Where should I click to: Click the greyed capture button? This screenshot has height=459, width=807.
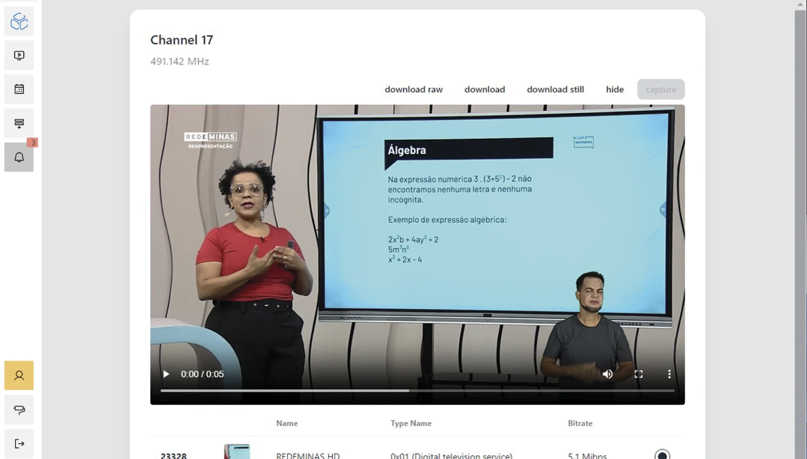coord(661,89)
